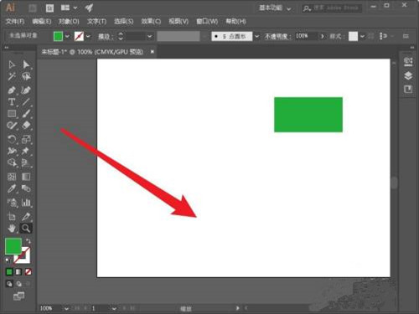Image resolution: width=419 pixels, height=314 pixels.
Task: Select the Rotate tool
Action: (12, 139)
